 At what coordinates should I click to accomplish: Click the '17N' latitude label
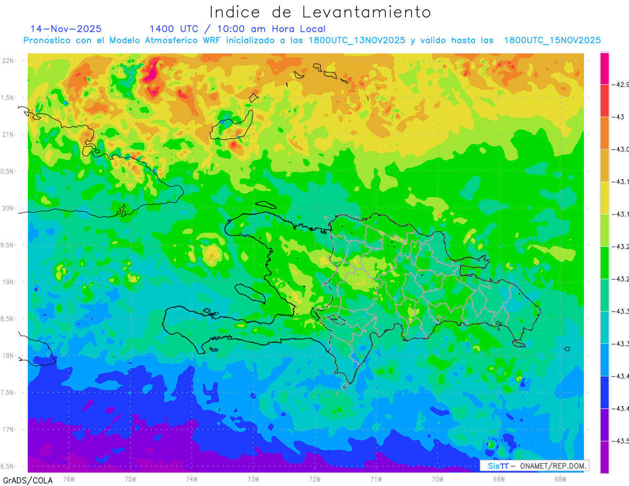point(9,429)
